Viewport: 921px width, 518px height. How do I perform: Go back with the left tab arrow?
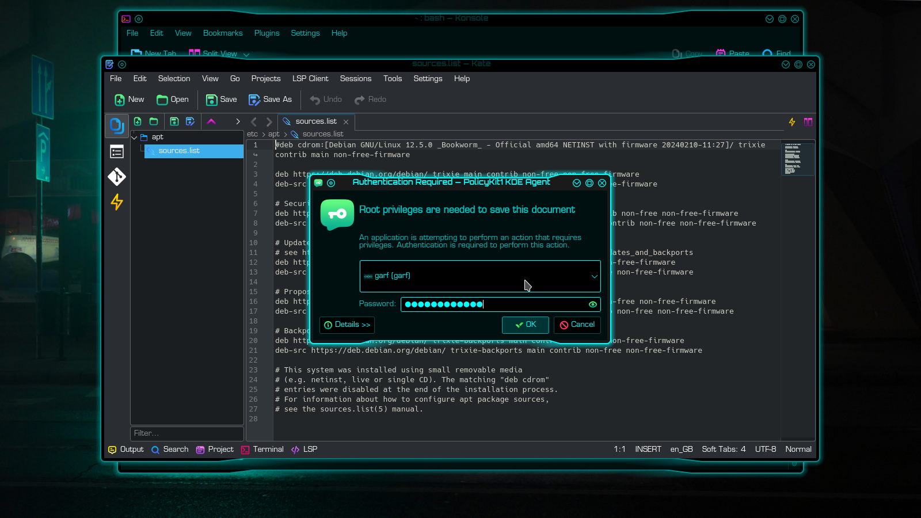(x=254, y=122)
